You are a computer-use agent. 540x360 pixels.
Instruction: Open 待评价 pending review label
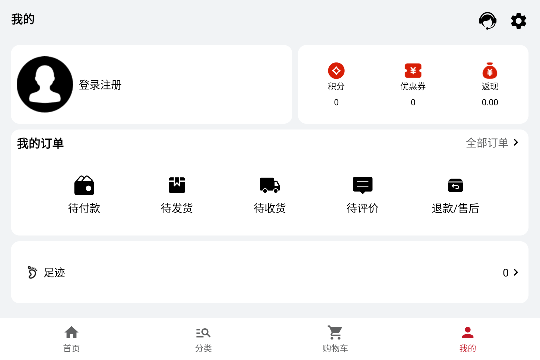coord(362,209)
